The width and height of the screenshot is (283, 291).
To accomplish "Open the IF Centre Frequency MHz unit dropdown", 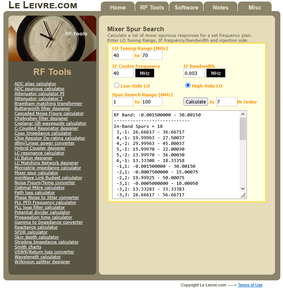I will (x=145, y=73).
